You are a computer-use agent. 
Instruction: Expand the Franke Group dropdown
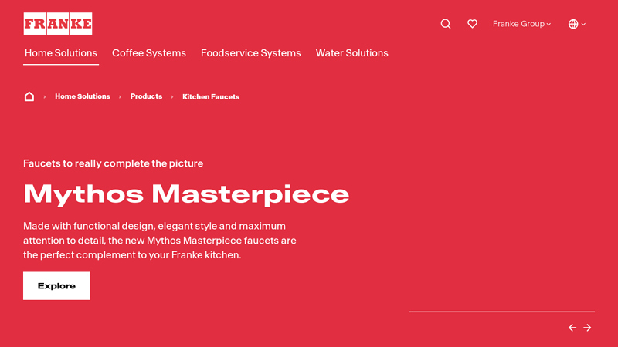(x=521, y=24)
